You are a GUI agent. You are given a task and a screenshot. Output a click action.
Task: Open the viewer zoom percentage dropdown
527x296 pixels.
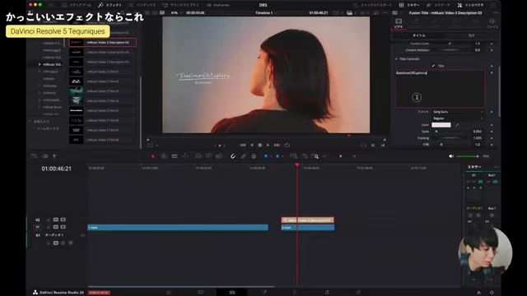pos(176,13)
